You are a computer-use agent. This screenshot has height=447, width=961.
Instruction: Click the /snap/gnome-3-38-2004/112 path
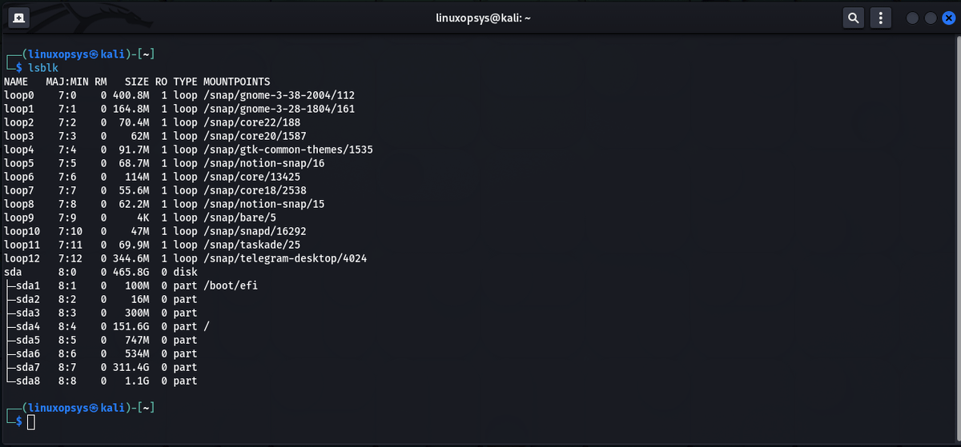(x=279, y=95)
